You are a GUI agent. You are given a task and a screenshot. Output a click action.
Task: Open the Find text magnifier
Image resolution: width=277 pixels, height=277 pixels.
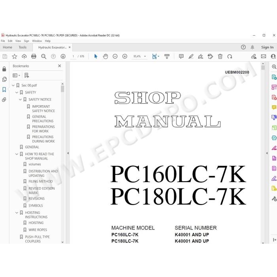[x=44, y=56]
